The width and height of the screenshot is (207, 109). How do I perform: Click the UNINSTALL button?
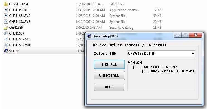point(109,76)
